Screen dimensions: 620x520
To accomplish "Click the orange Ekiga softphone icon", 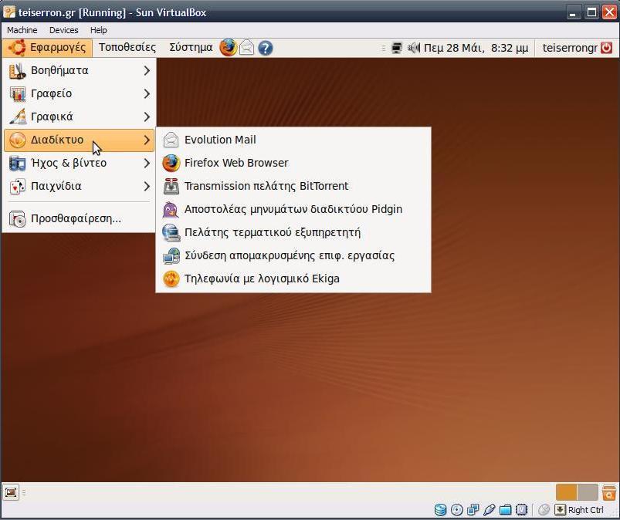I will pos(171,279).
